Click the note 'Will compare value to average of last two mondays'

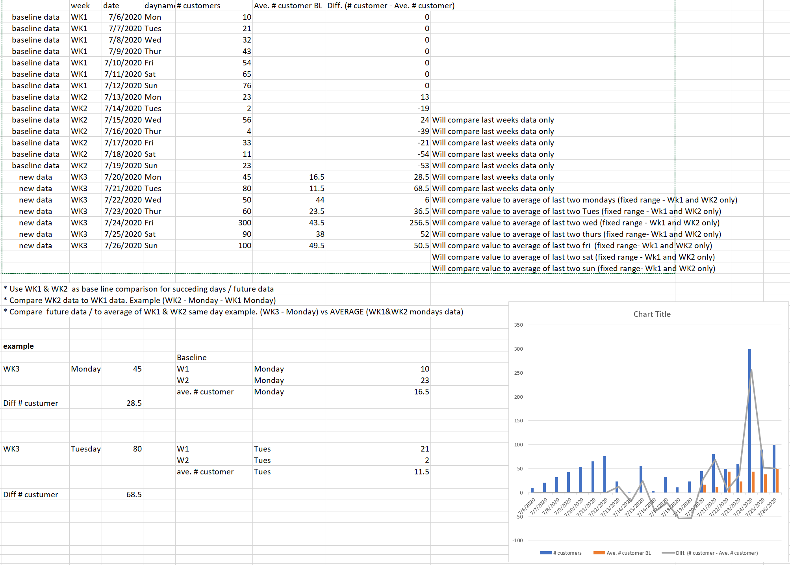coord(584,200)
